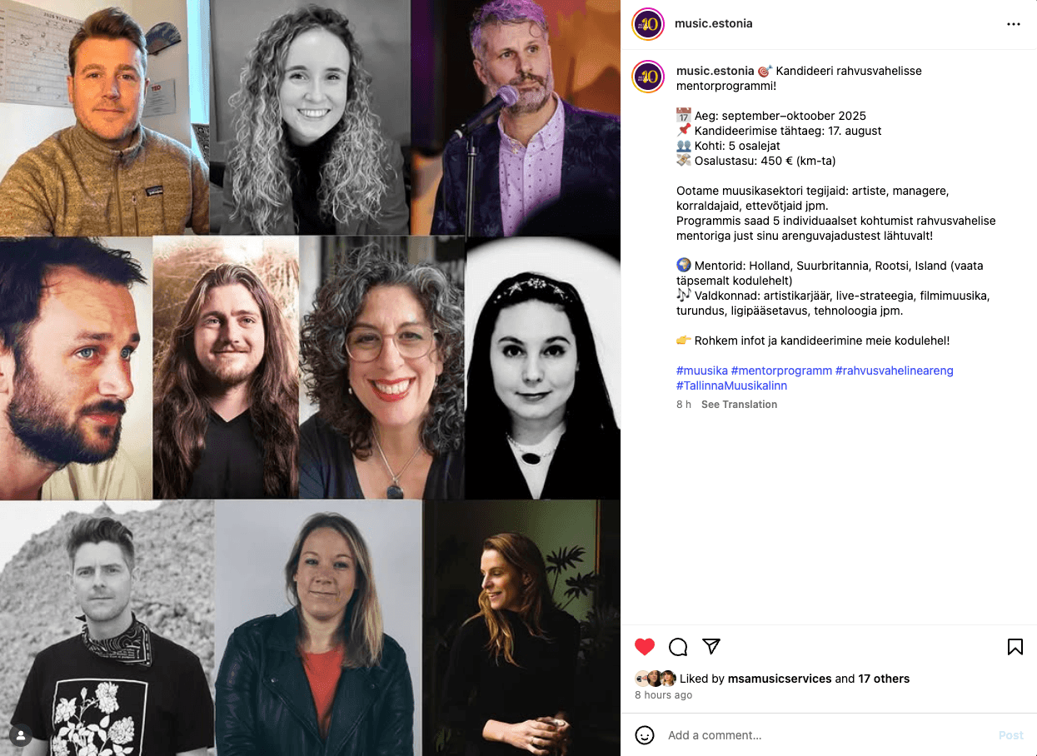Open the #TallinnaMuusikalinn hashtag
1037x756 pixels.
[x=731, y=385]
